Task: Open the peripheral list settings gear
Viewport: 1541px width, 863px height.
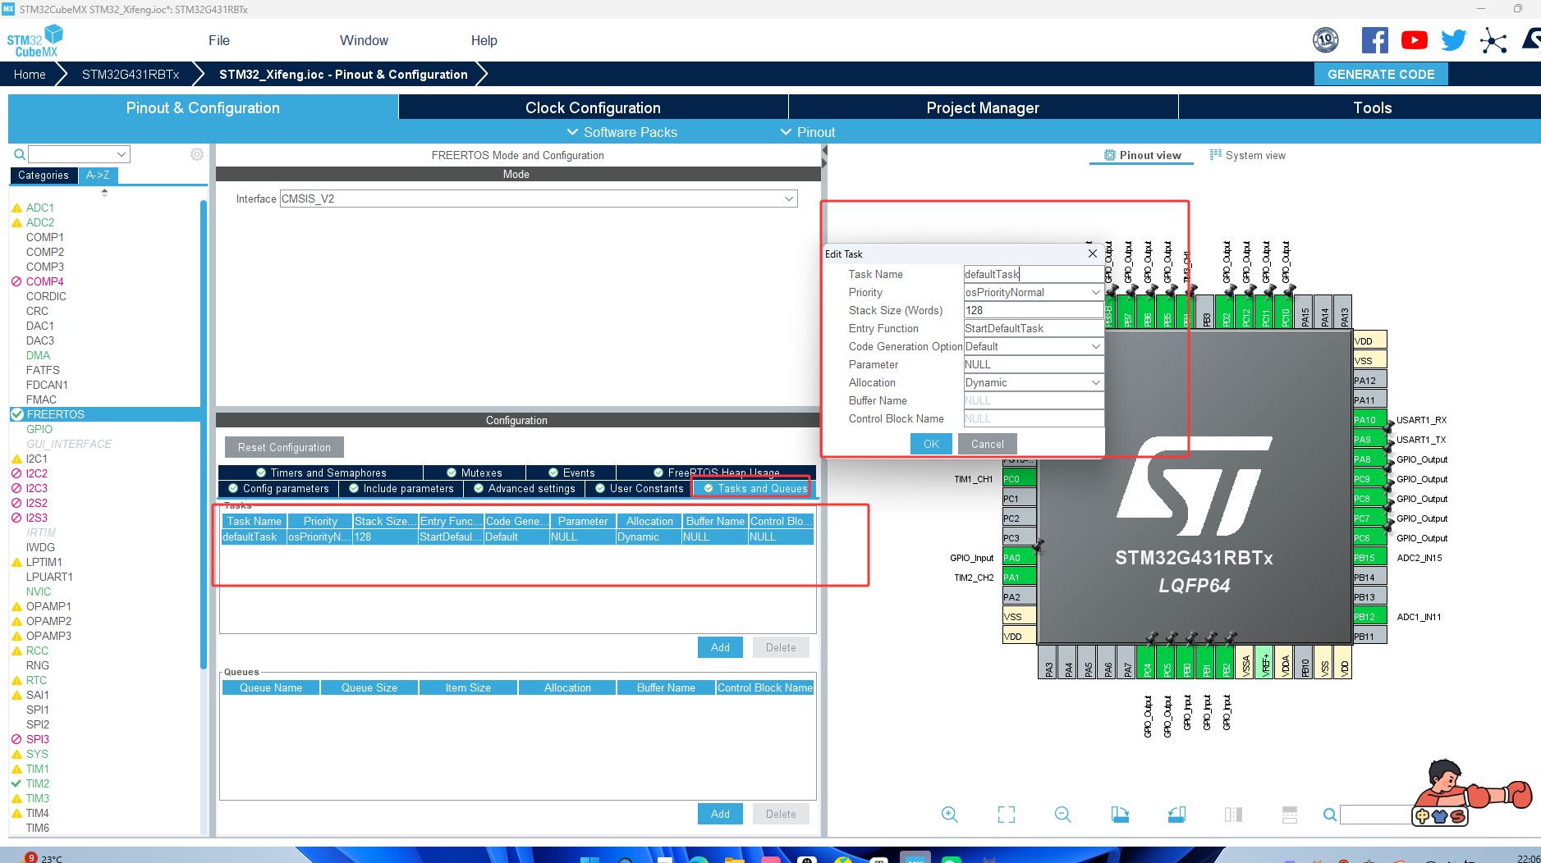Action: (197, 154)
